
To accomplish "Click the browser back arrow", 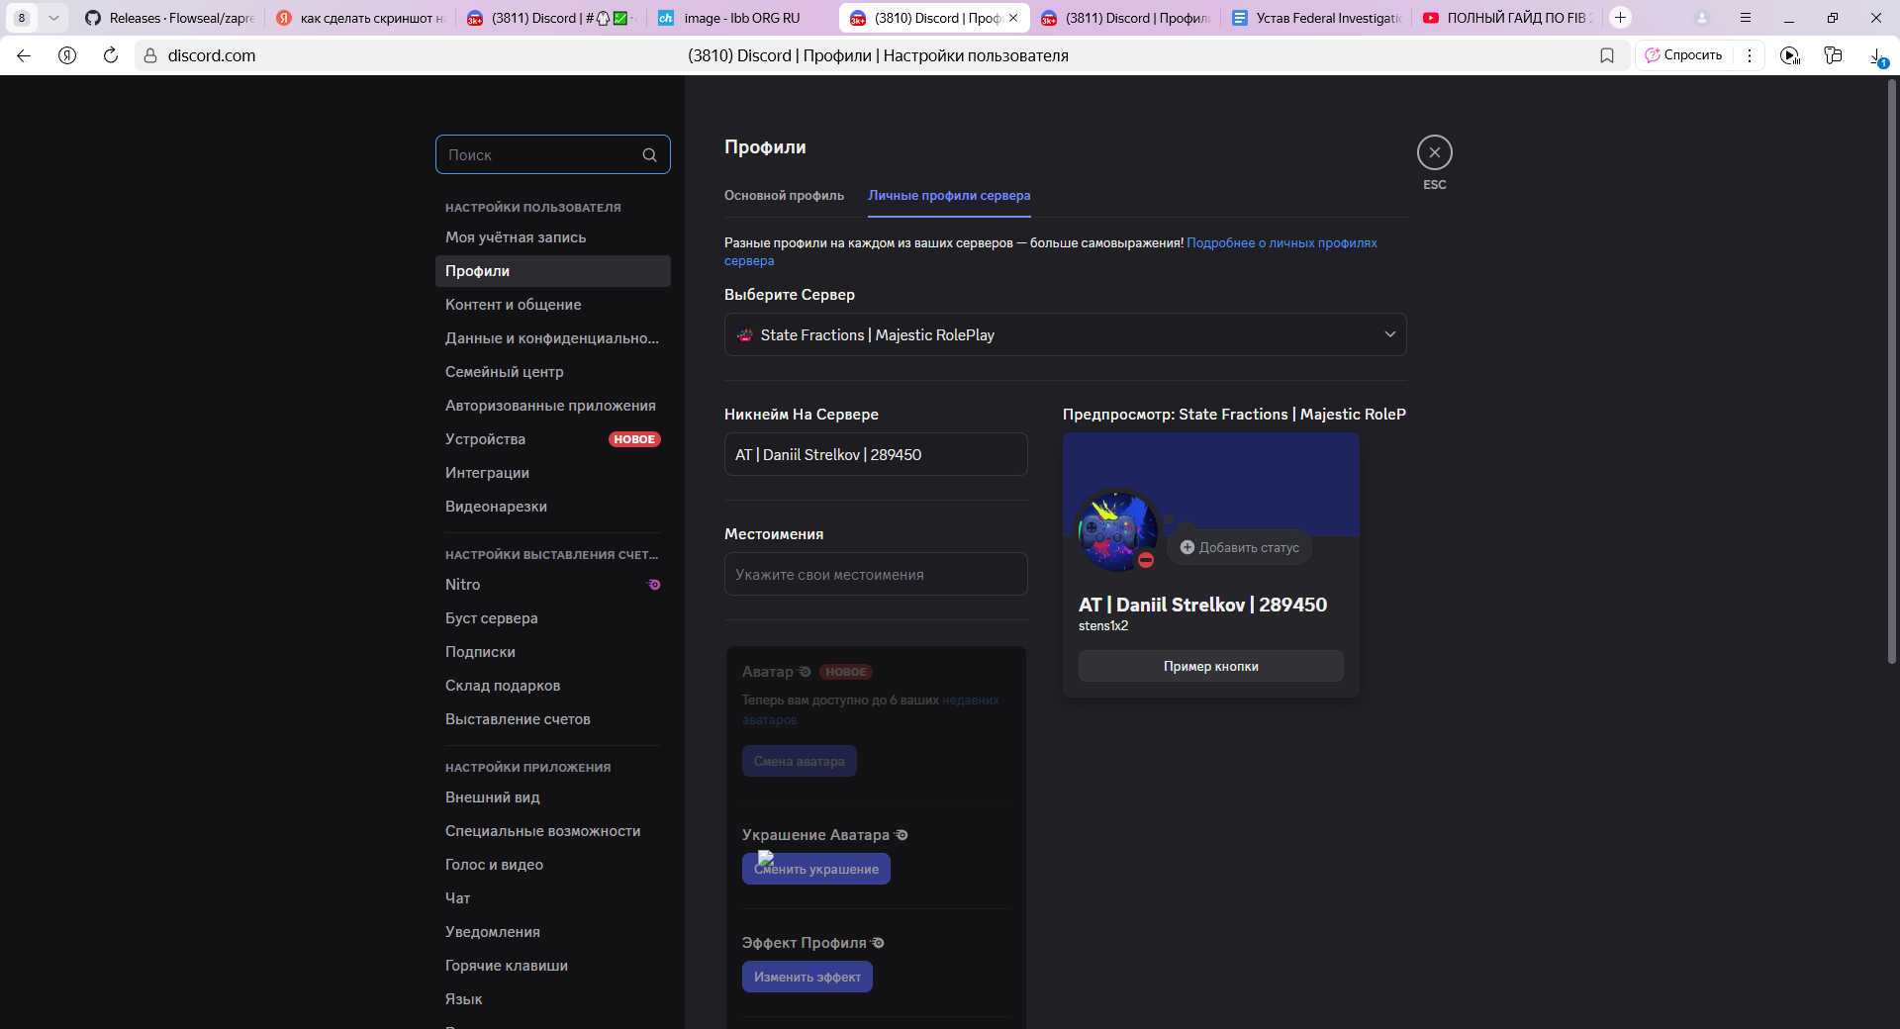I will coord(24,55).
